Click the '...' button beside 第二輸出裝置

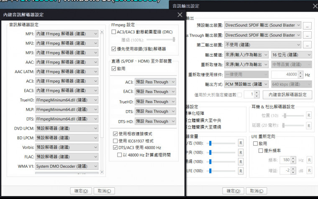tap(308, 45)
